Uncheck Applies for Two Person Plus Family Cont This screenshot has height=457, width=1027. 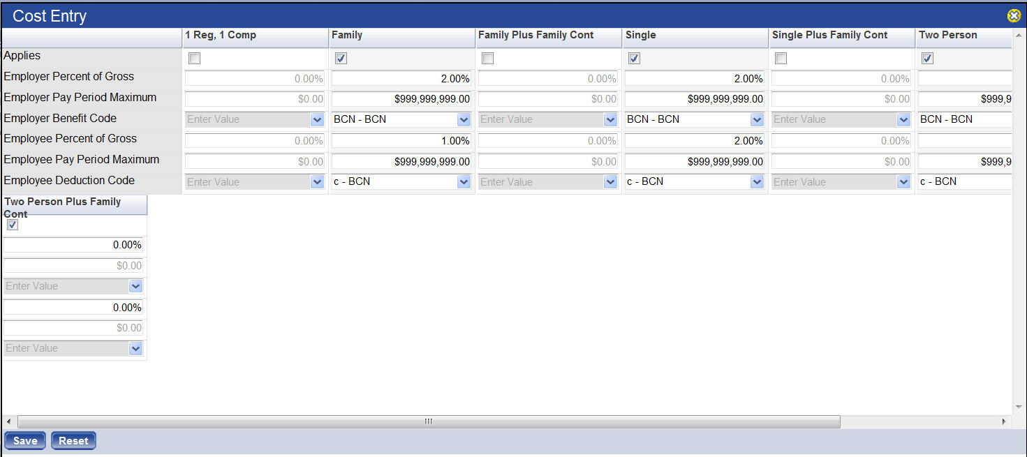[12, 225]
